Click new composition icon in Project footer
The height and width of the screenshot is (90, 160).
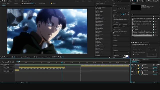coord(136,42)
